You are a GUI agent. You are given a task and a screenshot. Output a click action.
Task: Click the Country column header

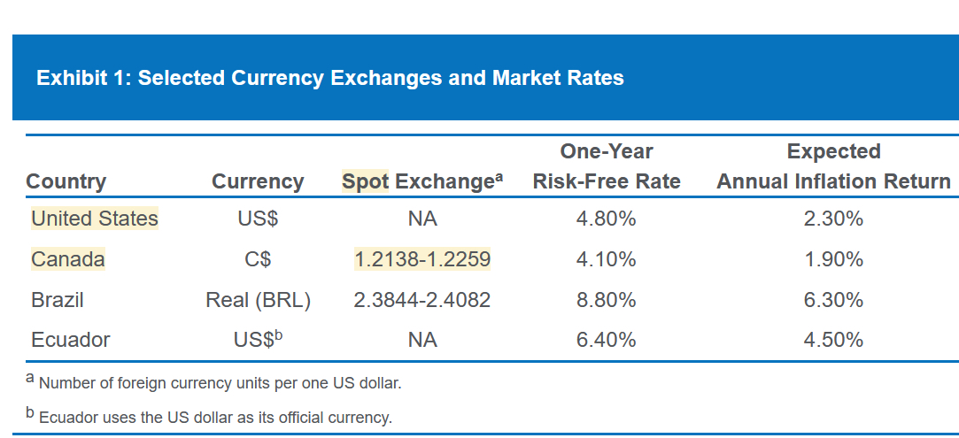tap(66, 181)
